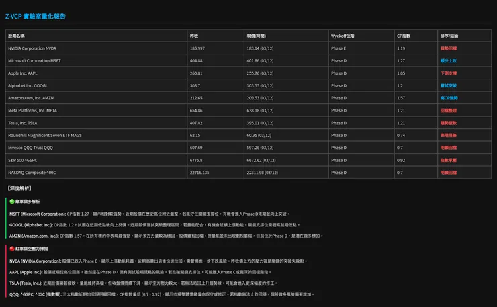This screenshot has height=307, width=497.
Task: Click NASDAQ previous close 22716.135
Action: (x=199, y=173)
